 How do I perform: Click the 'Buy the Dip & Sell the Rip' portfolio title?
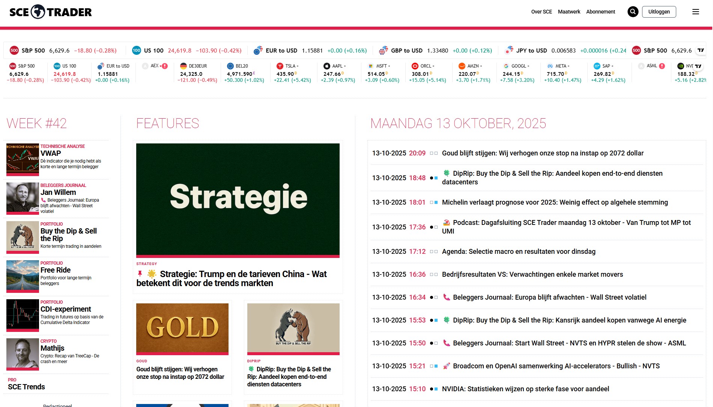(69, 235)
